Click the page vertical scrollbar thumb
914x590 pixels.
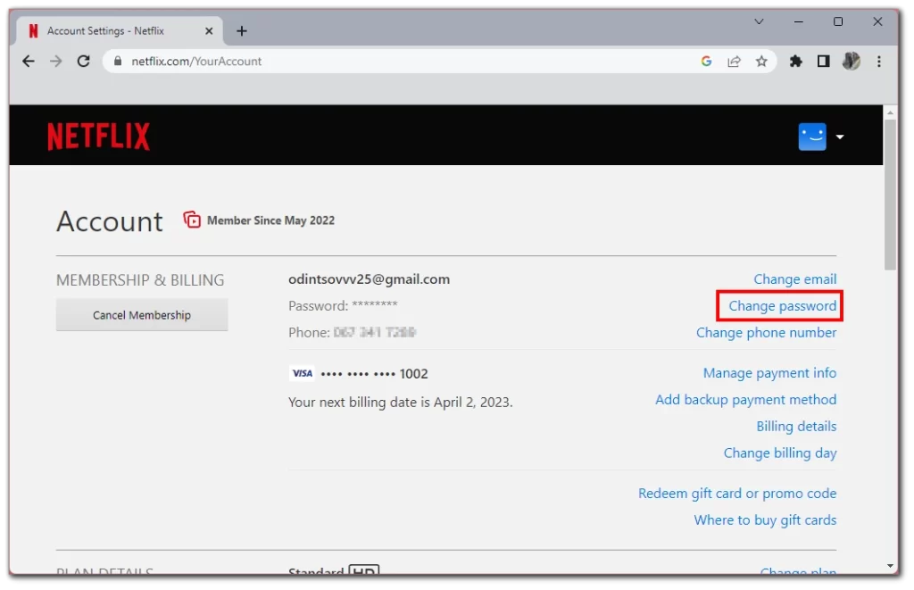(890, 195)
